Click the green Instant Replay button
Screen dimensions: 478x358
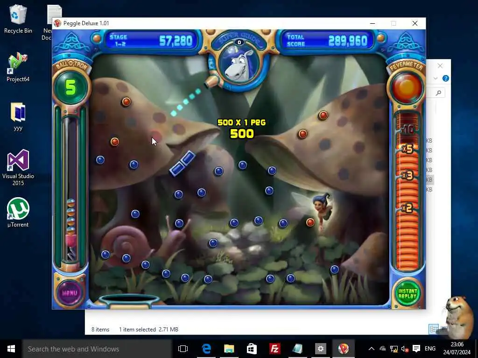coord(407,294)
